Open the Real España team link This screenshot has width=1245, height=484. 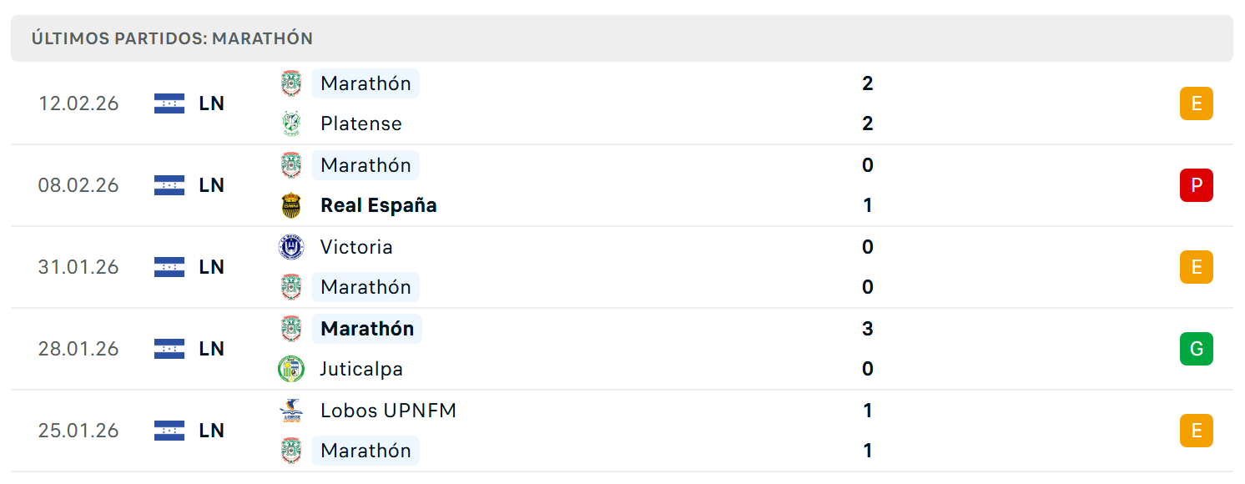(x=378, y=205)
